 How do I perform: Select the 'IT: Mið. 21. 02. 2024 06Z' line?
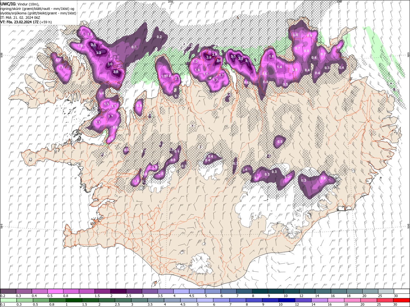tap(20, 18)
